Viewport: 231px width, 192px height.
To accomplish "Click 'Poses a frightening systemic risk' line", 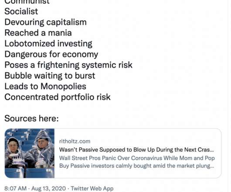I will 68,65.
